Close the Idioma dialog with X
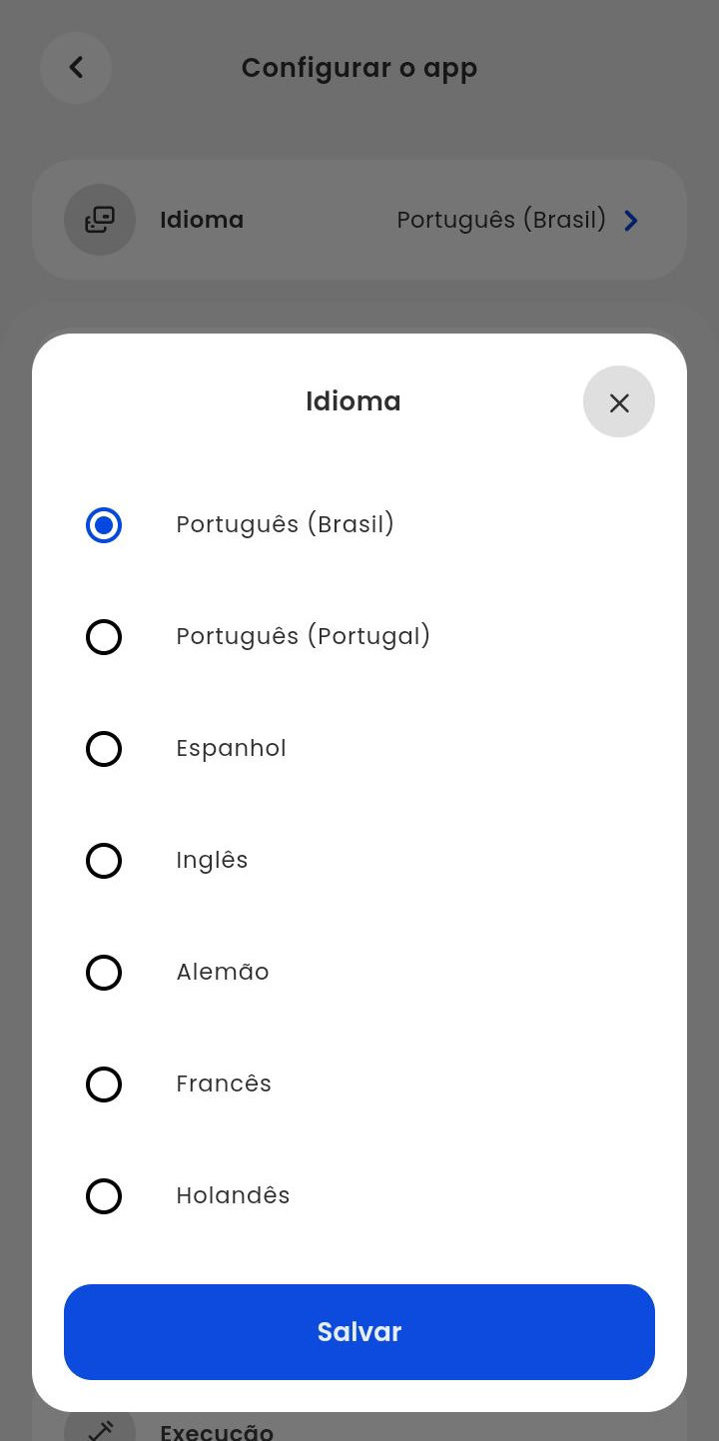Screen dimensions: 719x1441 [619, 402]
